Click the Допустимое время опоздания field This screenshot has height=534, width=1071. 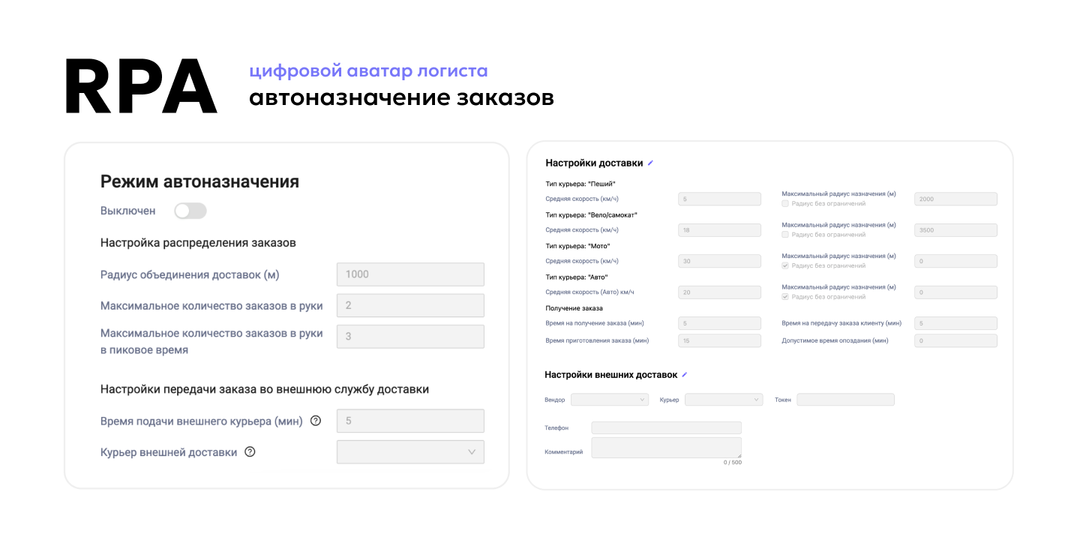pos(955,340)
